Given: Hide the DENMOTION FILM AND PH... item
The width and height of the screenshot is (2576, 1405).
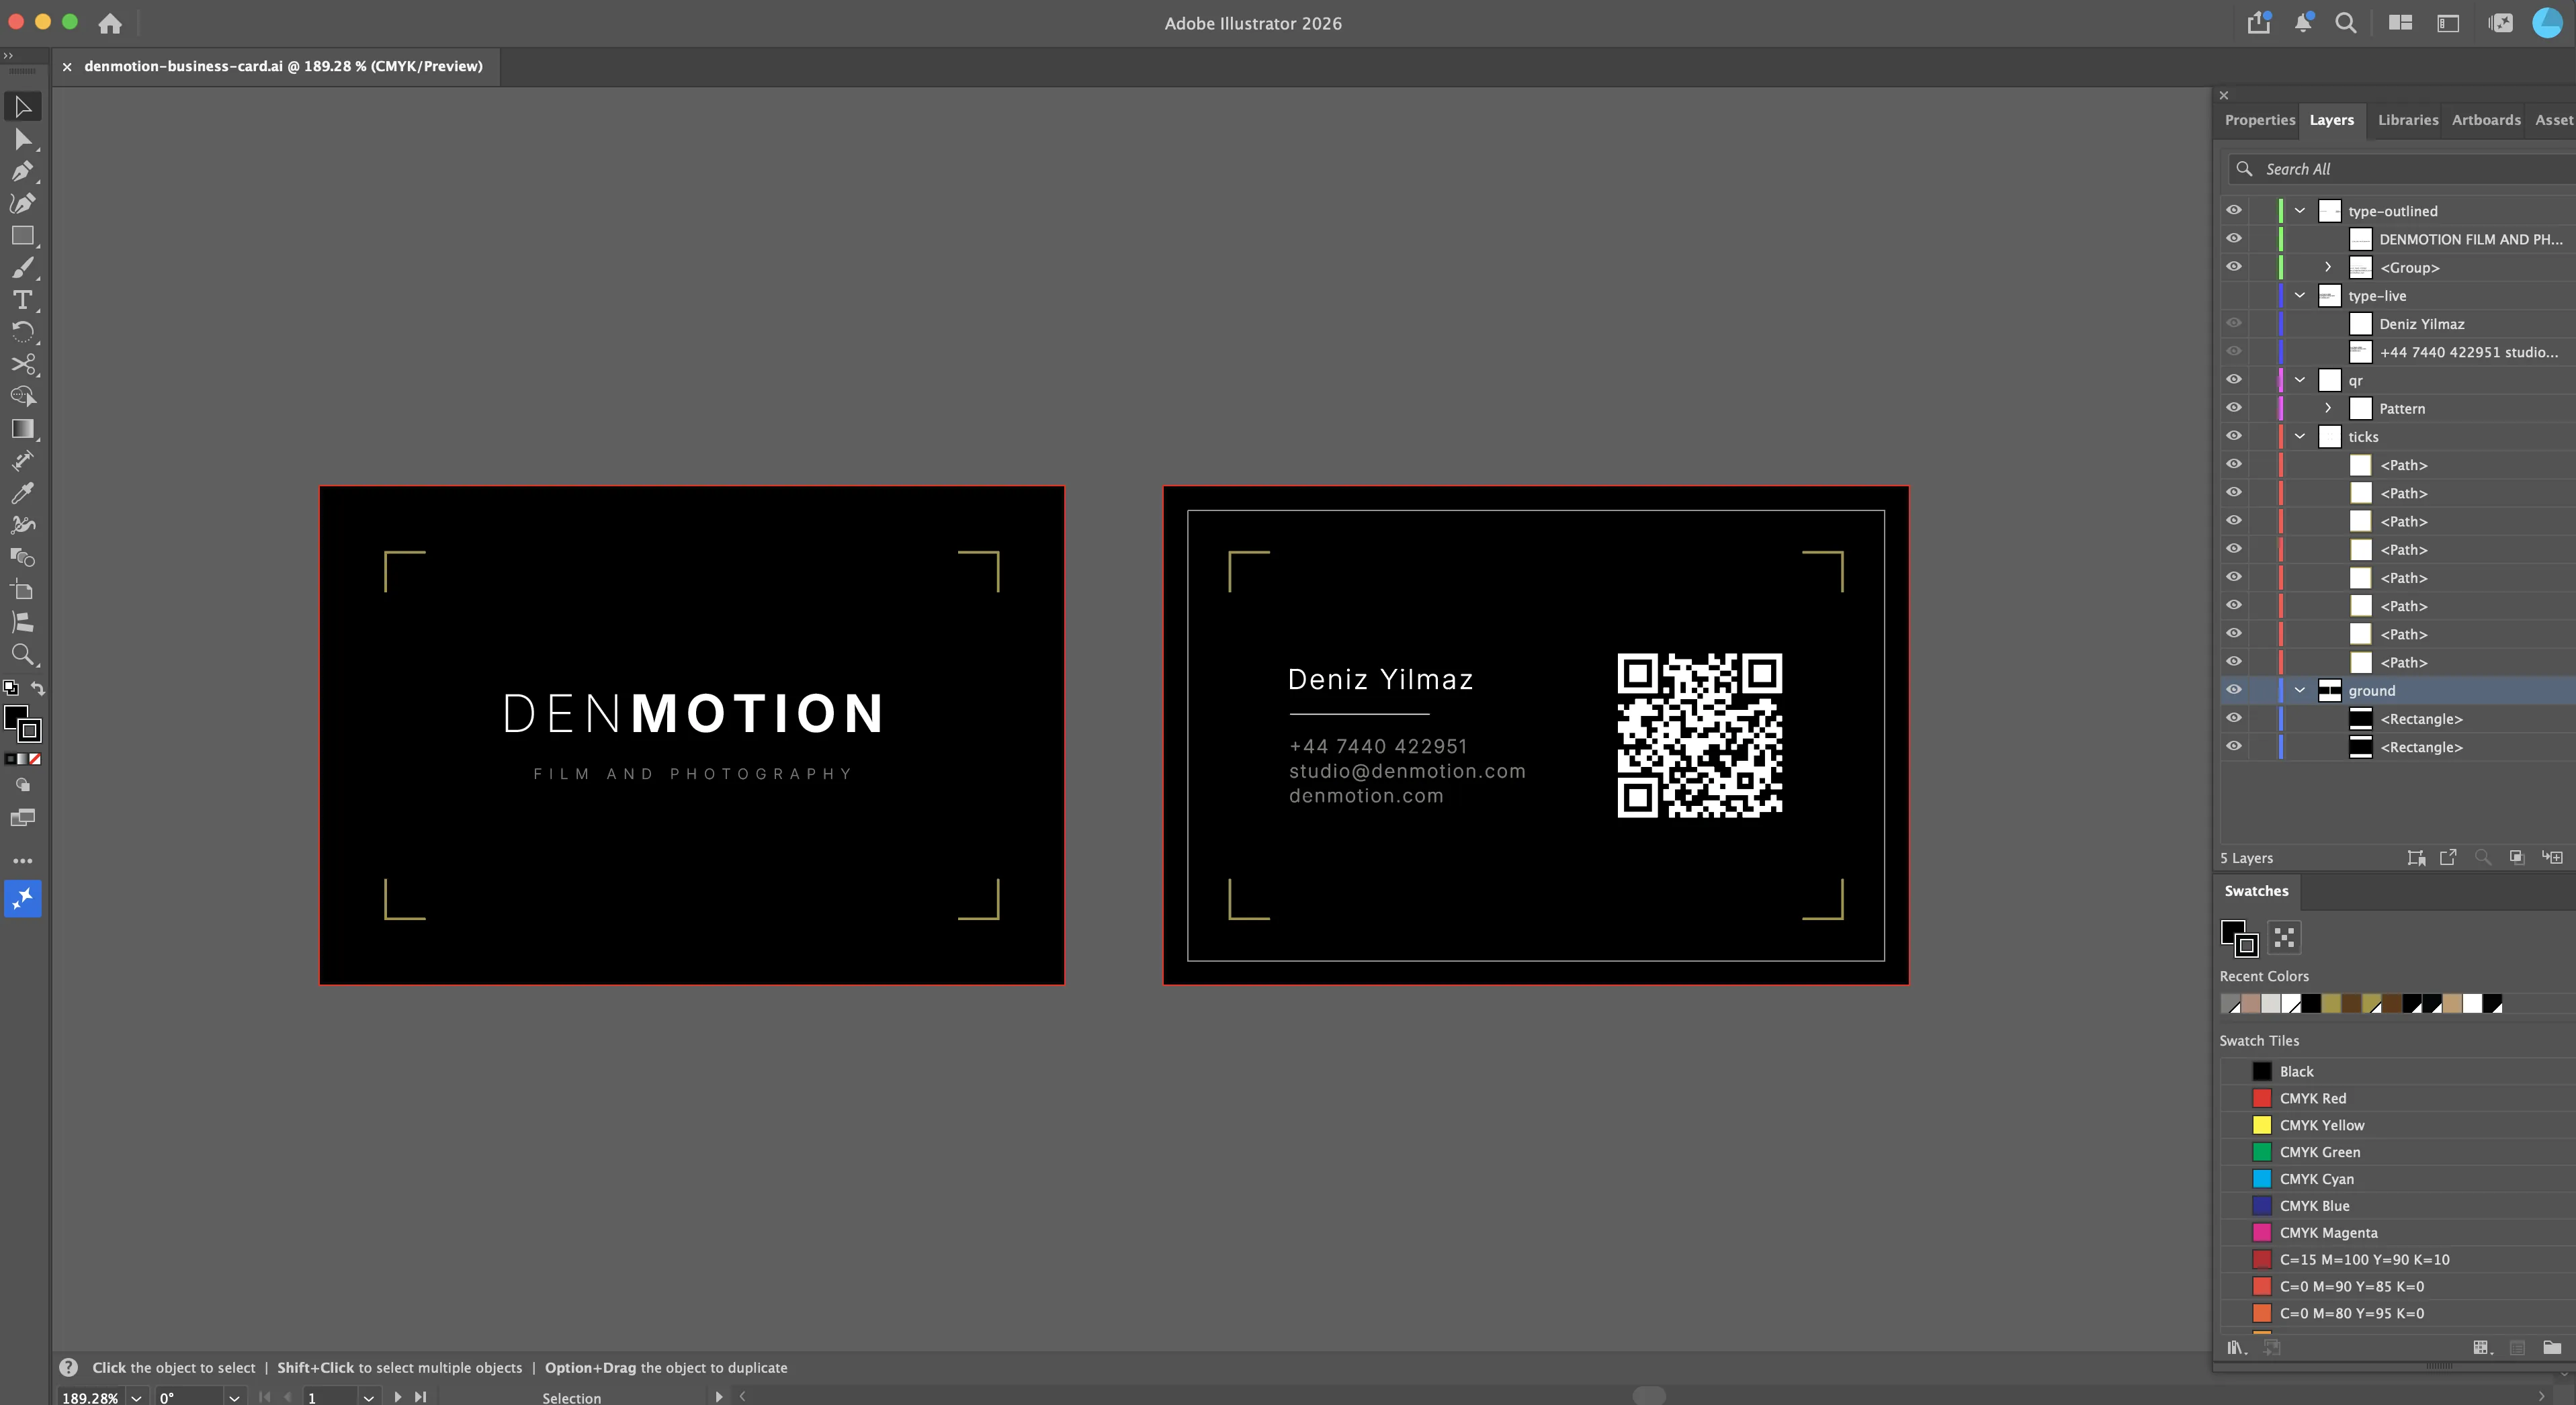Looking at the screenshot, I should (2234, 239).
